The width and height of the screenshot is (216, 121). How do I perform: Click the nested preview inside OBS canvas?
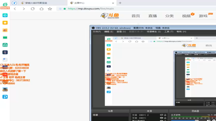[x=160, y=71]
